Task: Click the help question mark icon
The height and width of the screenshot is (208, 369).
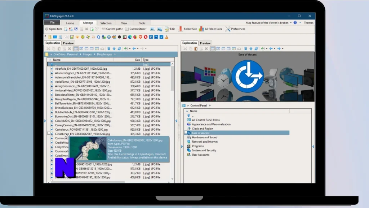Action: click(295, 23)
